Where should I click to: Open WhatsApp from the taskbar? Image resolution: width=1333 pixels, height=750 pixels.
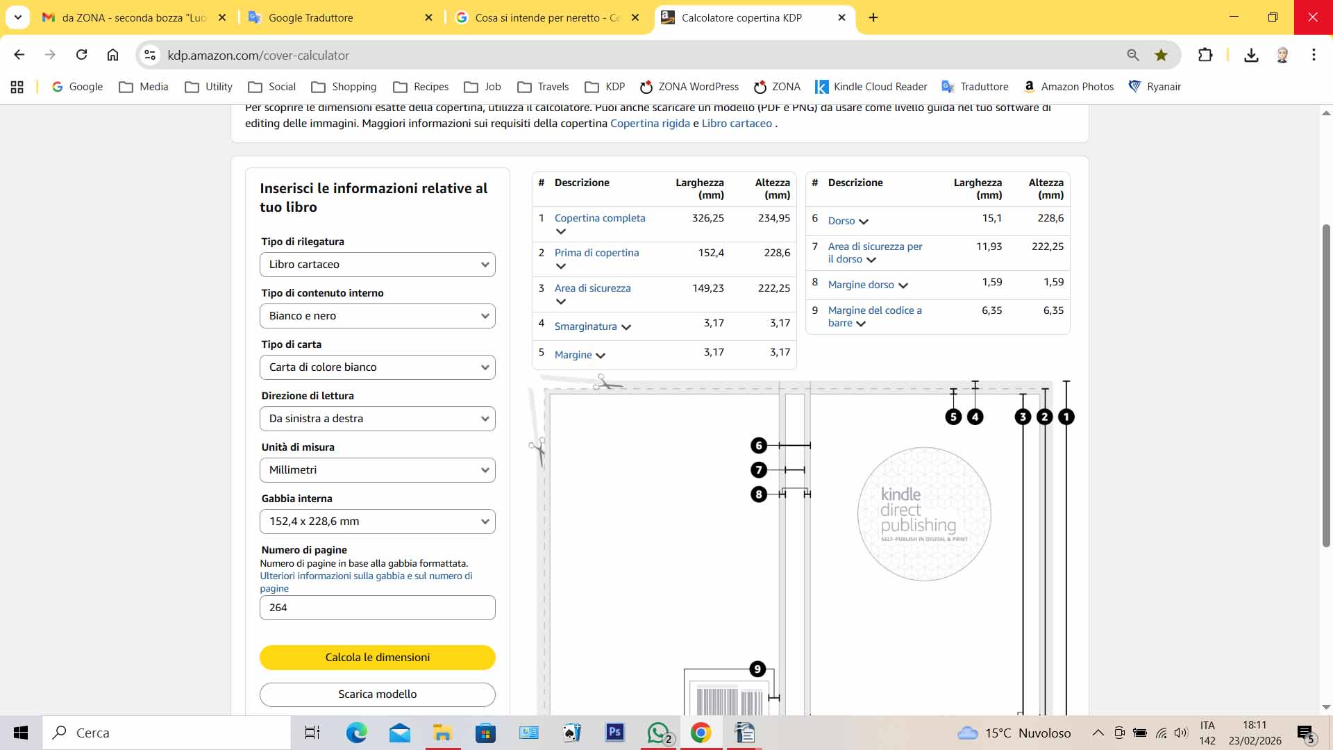(657, 733)
